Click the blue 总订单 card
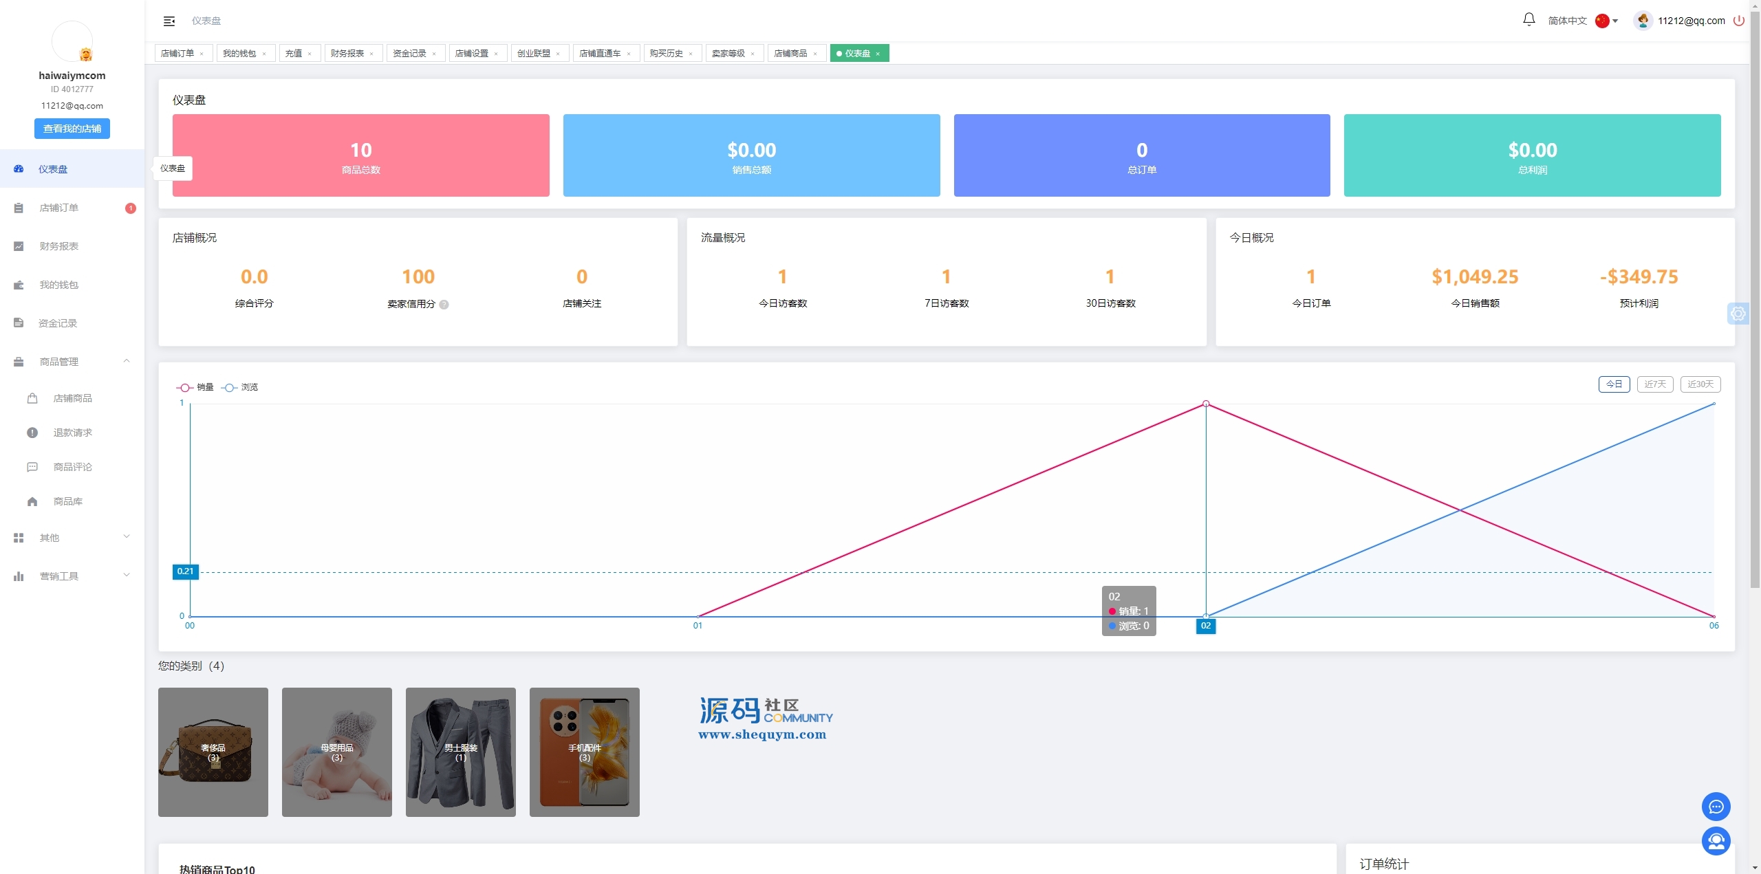The image size is (1761, 874). [x=1142, y=155]
